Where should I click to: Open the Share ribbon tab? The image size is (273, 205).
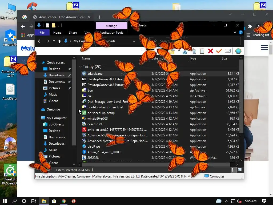tap(73, 33)
